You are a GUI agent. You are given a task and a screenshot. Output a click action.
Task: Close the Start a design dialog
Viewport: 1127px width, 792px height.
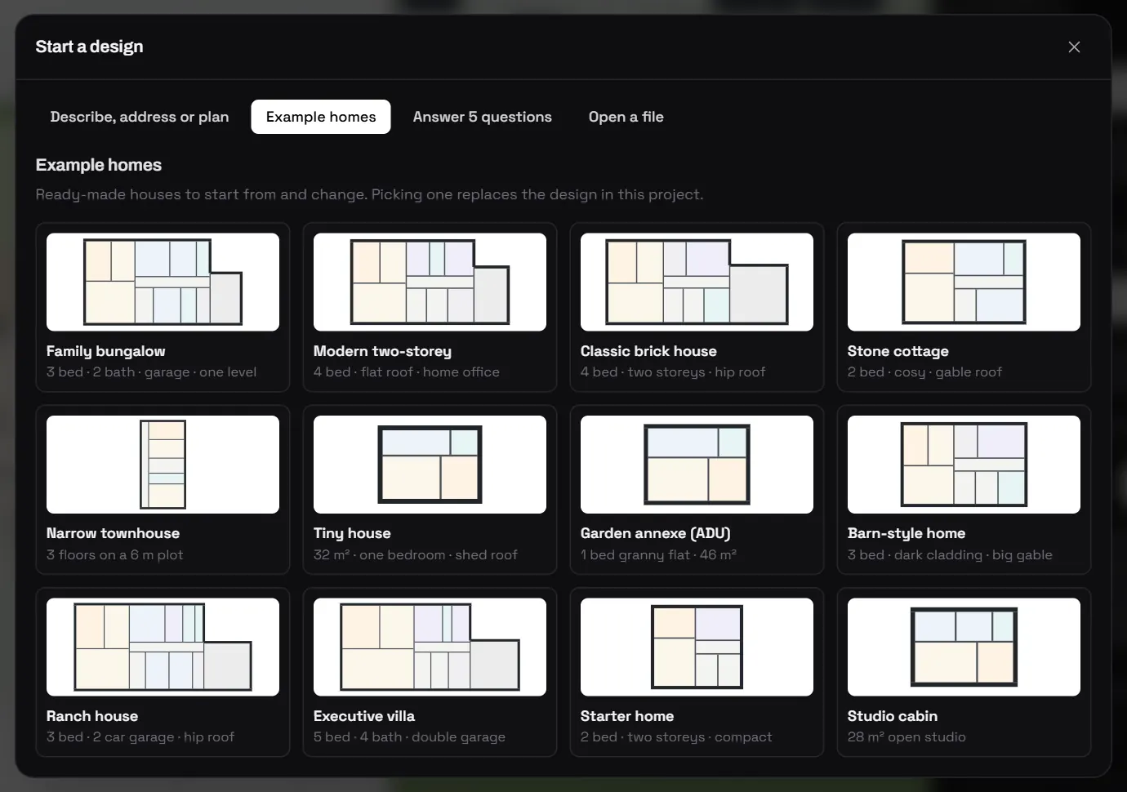(1074, 47)
